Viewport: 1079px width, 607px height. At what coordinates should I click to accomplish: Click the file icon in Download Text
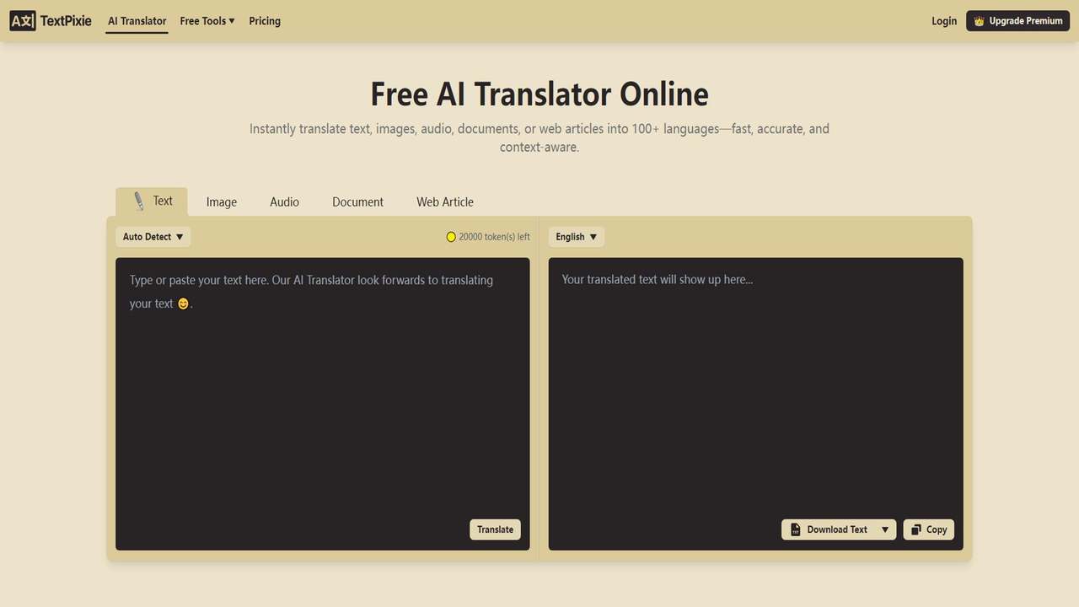[x=795, y=529]
